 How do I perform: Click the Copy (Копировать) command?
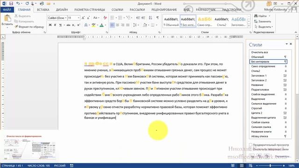tap(24, 21)
